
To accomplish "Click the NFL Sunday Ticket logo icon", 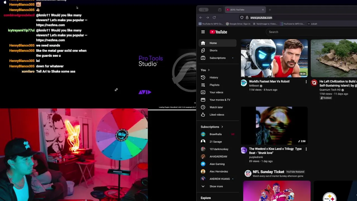I will coord(248,173).
